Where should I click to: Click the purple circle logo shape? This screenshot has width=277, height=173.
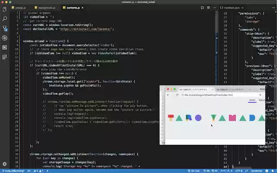pyautogui.click(x=198, y=118)
